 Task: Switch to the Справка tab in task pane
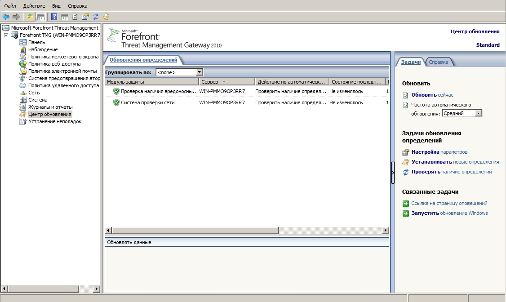point(438,62)
